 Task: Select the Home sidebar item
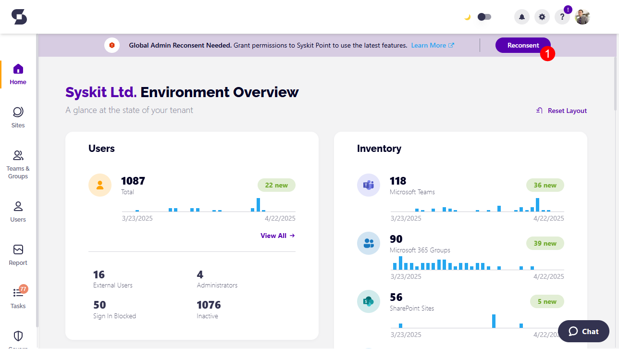coord(18,74)
